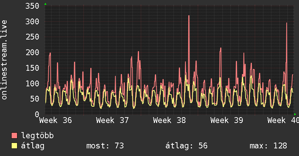Click the Week 36 axis label
This screenshot has width=299, height=156.
(56, 120)
